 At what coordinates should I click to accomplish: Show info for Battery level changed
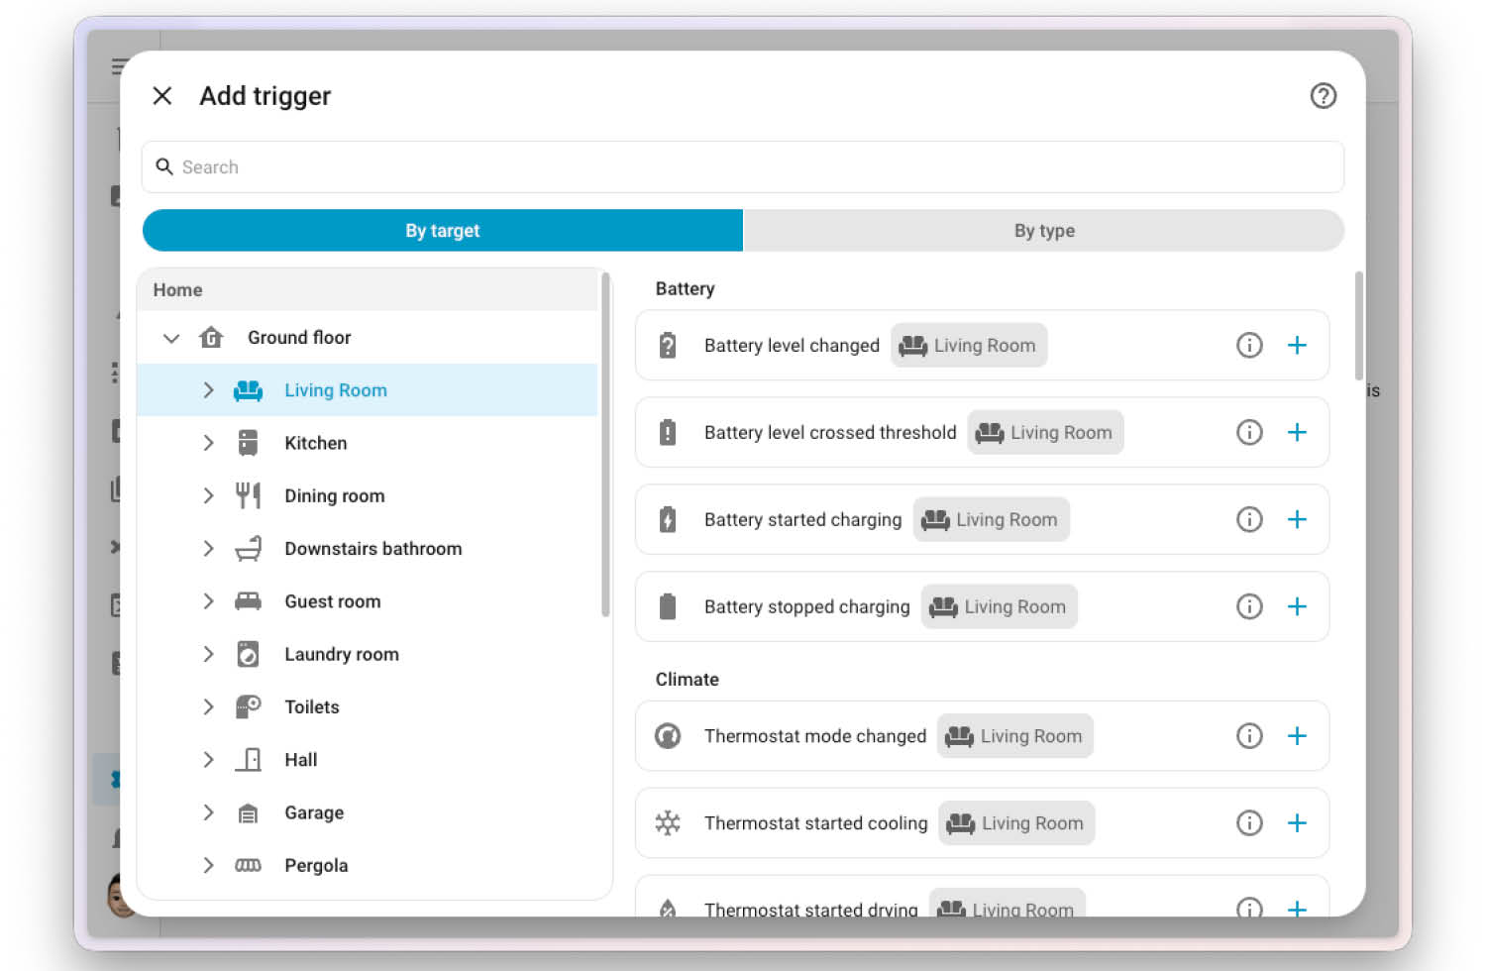coord(1249,345)
